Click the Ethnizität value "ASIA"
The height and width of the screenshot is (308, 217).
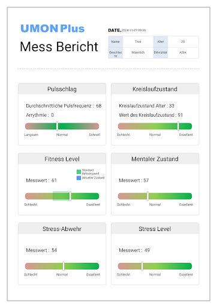click(183, 53)
